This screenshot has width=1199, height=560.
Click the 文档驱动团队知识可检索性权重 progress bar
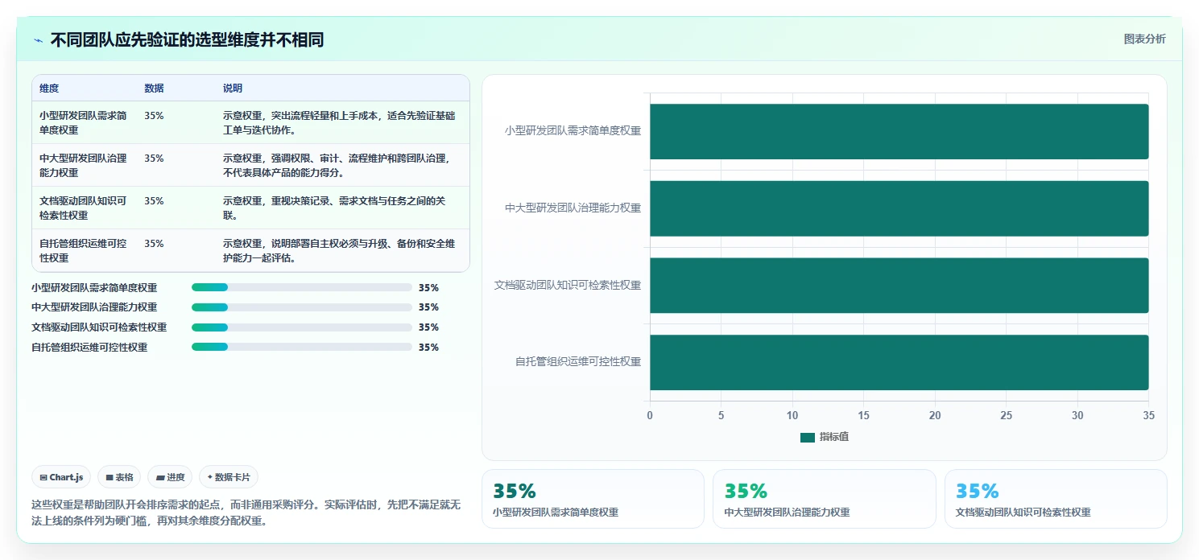click(302, 327)
